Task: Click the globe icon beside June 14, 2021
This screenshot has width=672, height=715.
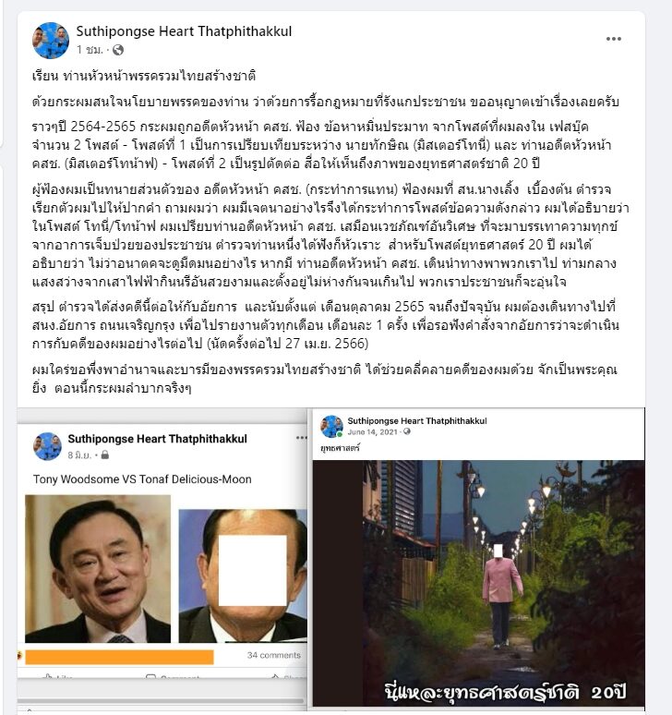Action: 407,431
